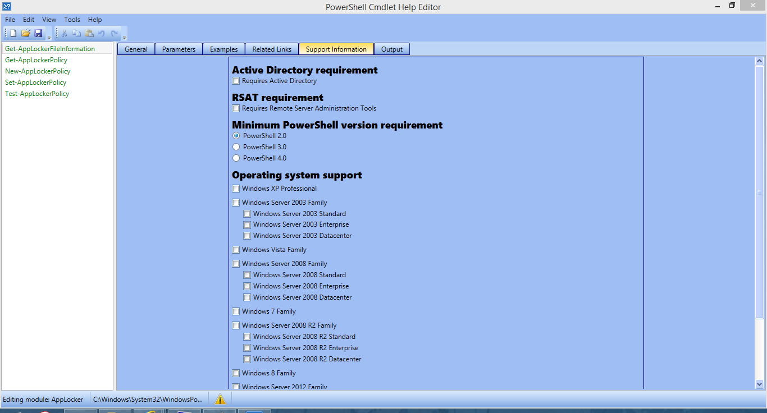Switch to the Parameters tab

pyautogui.click(x=179, y=49)
